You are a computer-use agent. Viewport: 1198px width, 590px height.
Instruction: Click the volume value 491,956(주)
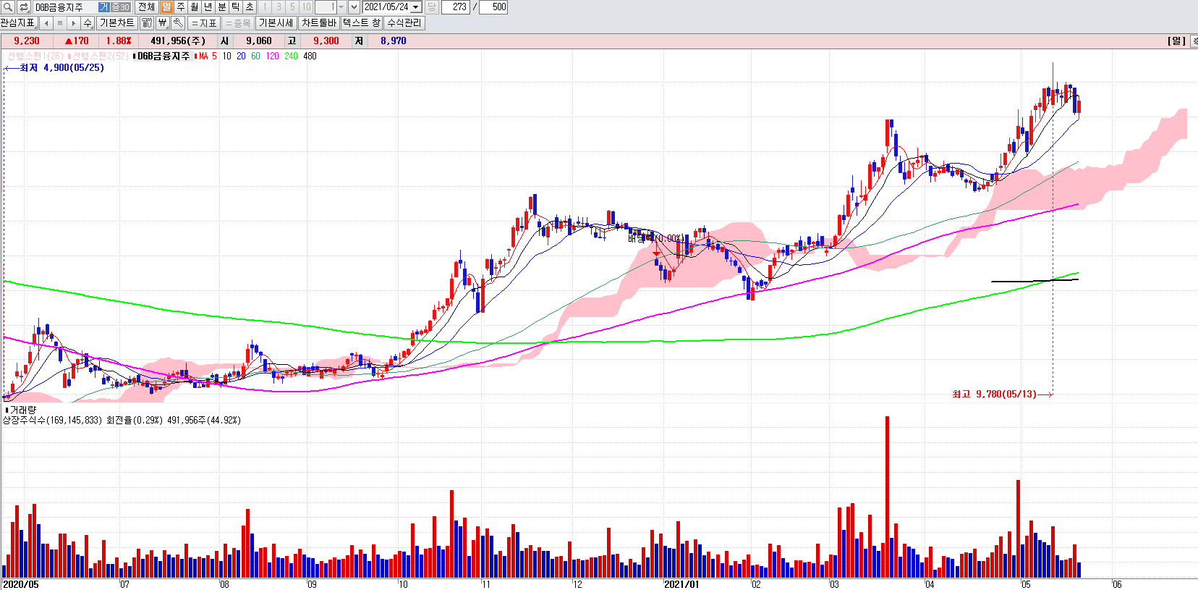[x=178, y=41]
